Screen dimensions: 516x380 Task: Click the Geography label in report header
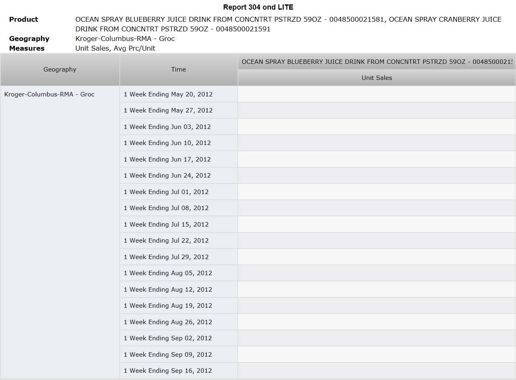pos(29,39)
